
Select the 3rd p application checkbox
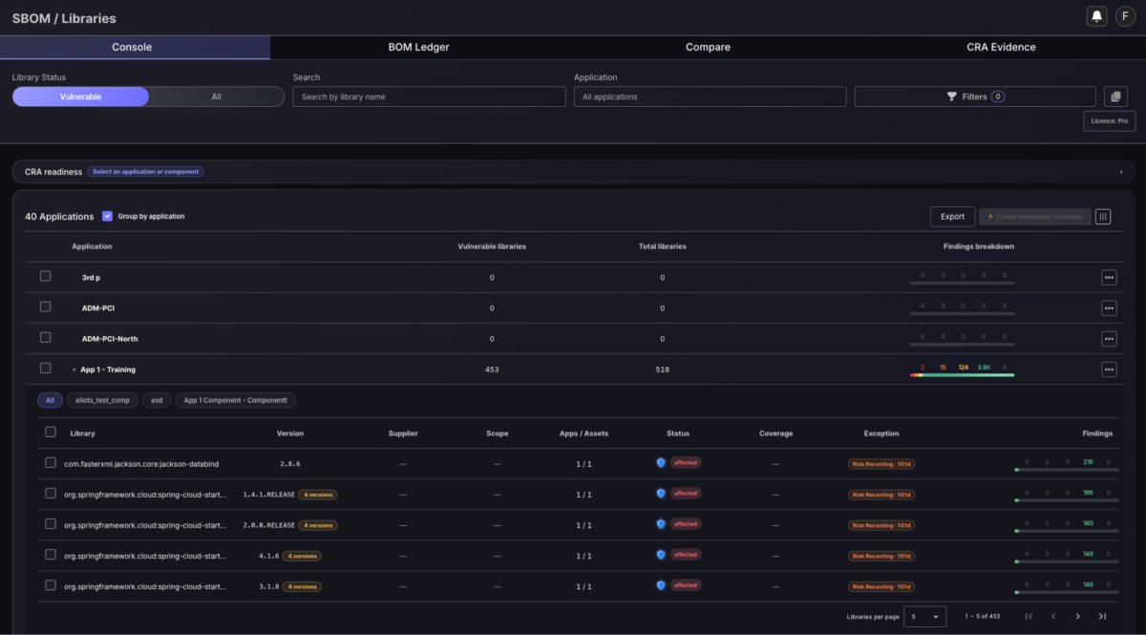click(x=45, y=276)
